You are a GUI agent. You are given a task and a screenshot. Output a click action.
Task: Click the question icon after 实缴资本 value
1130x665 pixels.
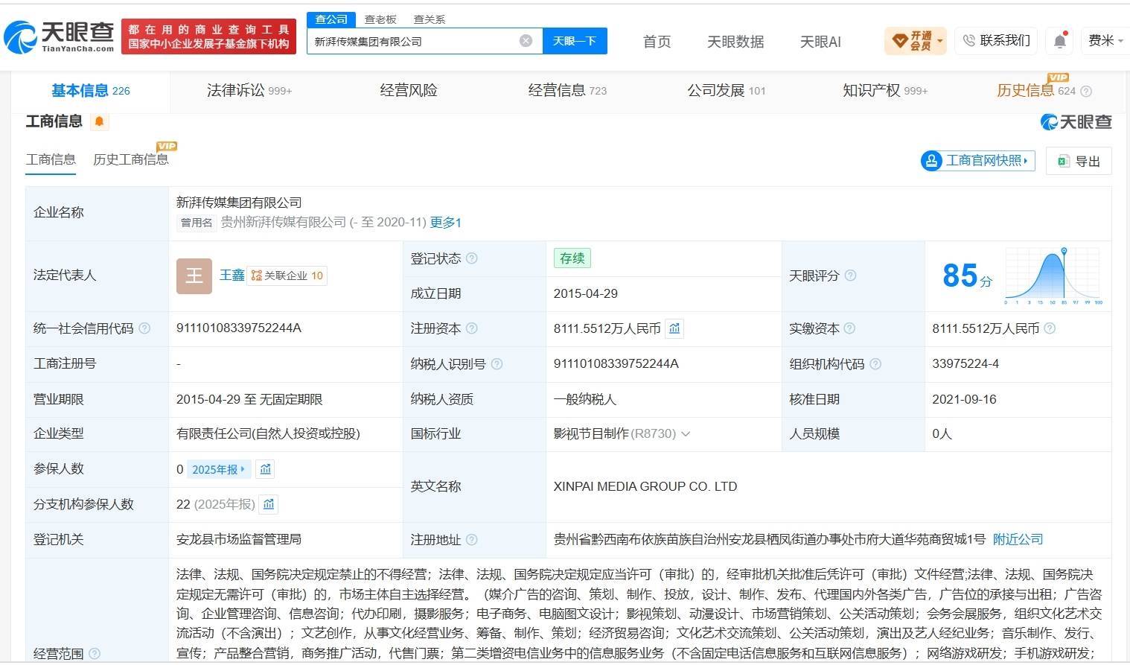[x=1050, y=328]
